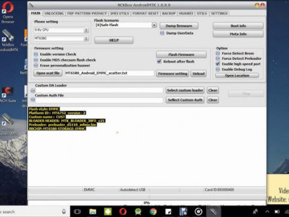
Task: Open the BACKUP tab
Action: point(169,13)
